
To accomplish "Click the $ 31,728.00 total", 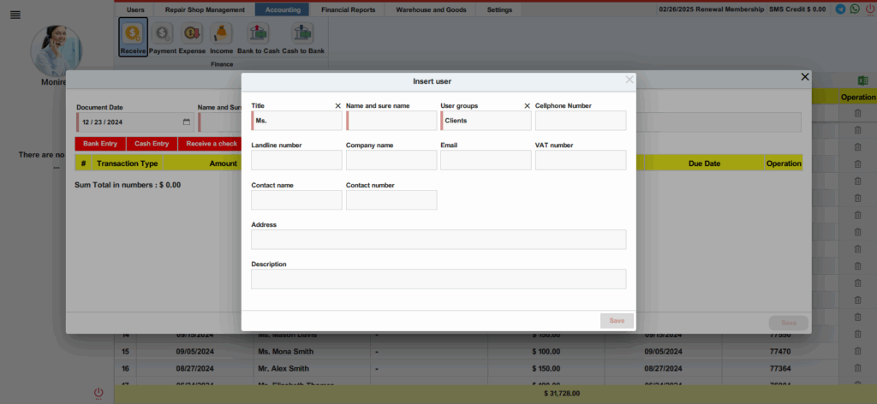I will [561, 394].
